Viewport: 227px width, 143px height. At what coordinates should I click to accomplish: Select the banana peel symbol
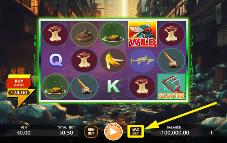pos(113,60)
